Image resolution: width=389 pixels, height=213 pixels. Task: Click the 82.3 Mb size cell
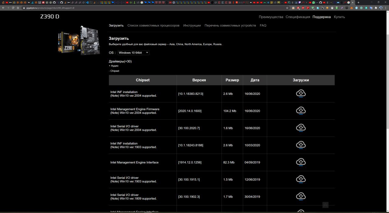pos(229,162)
